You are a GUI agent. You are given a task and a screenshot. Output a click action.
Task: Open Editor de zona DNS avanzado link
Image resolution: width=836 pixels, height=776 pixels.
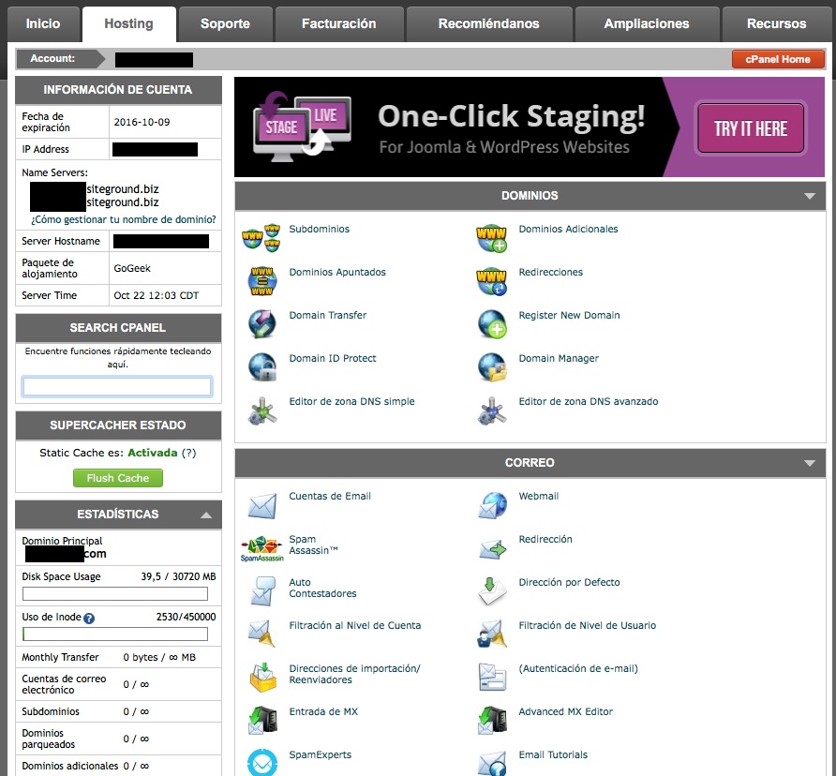click(589, 402)
